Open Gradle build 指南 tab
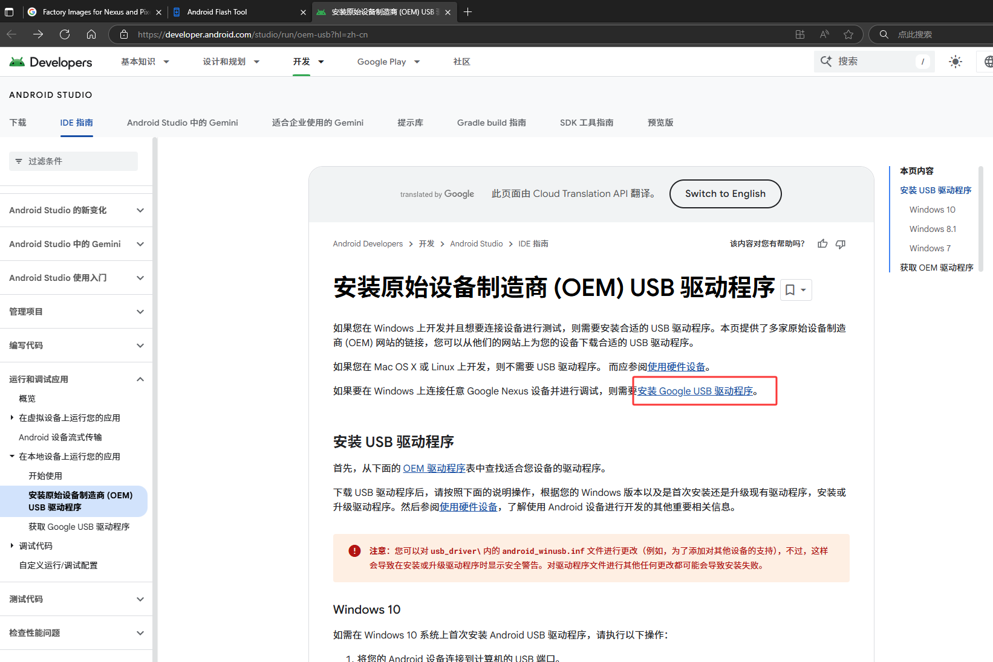This screenshot has height=662, width=993. tap(492, 123)
